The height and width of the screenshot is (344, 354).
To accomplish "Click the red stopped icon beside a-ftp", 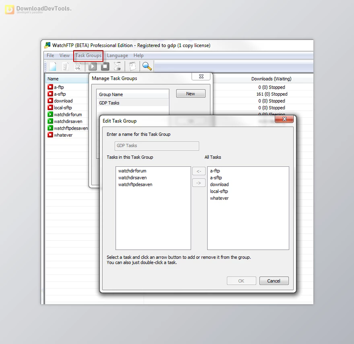I will pos(50,87).
